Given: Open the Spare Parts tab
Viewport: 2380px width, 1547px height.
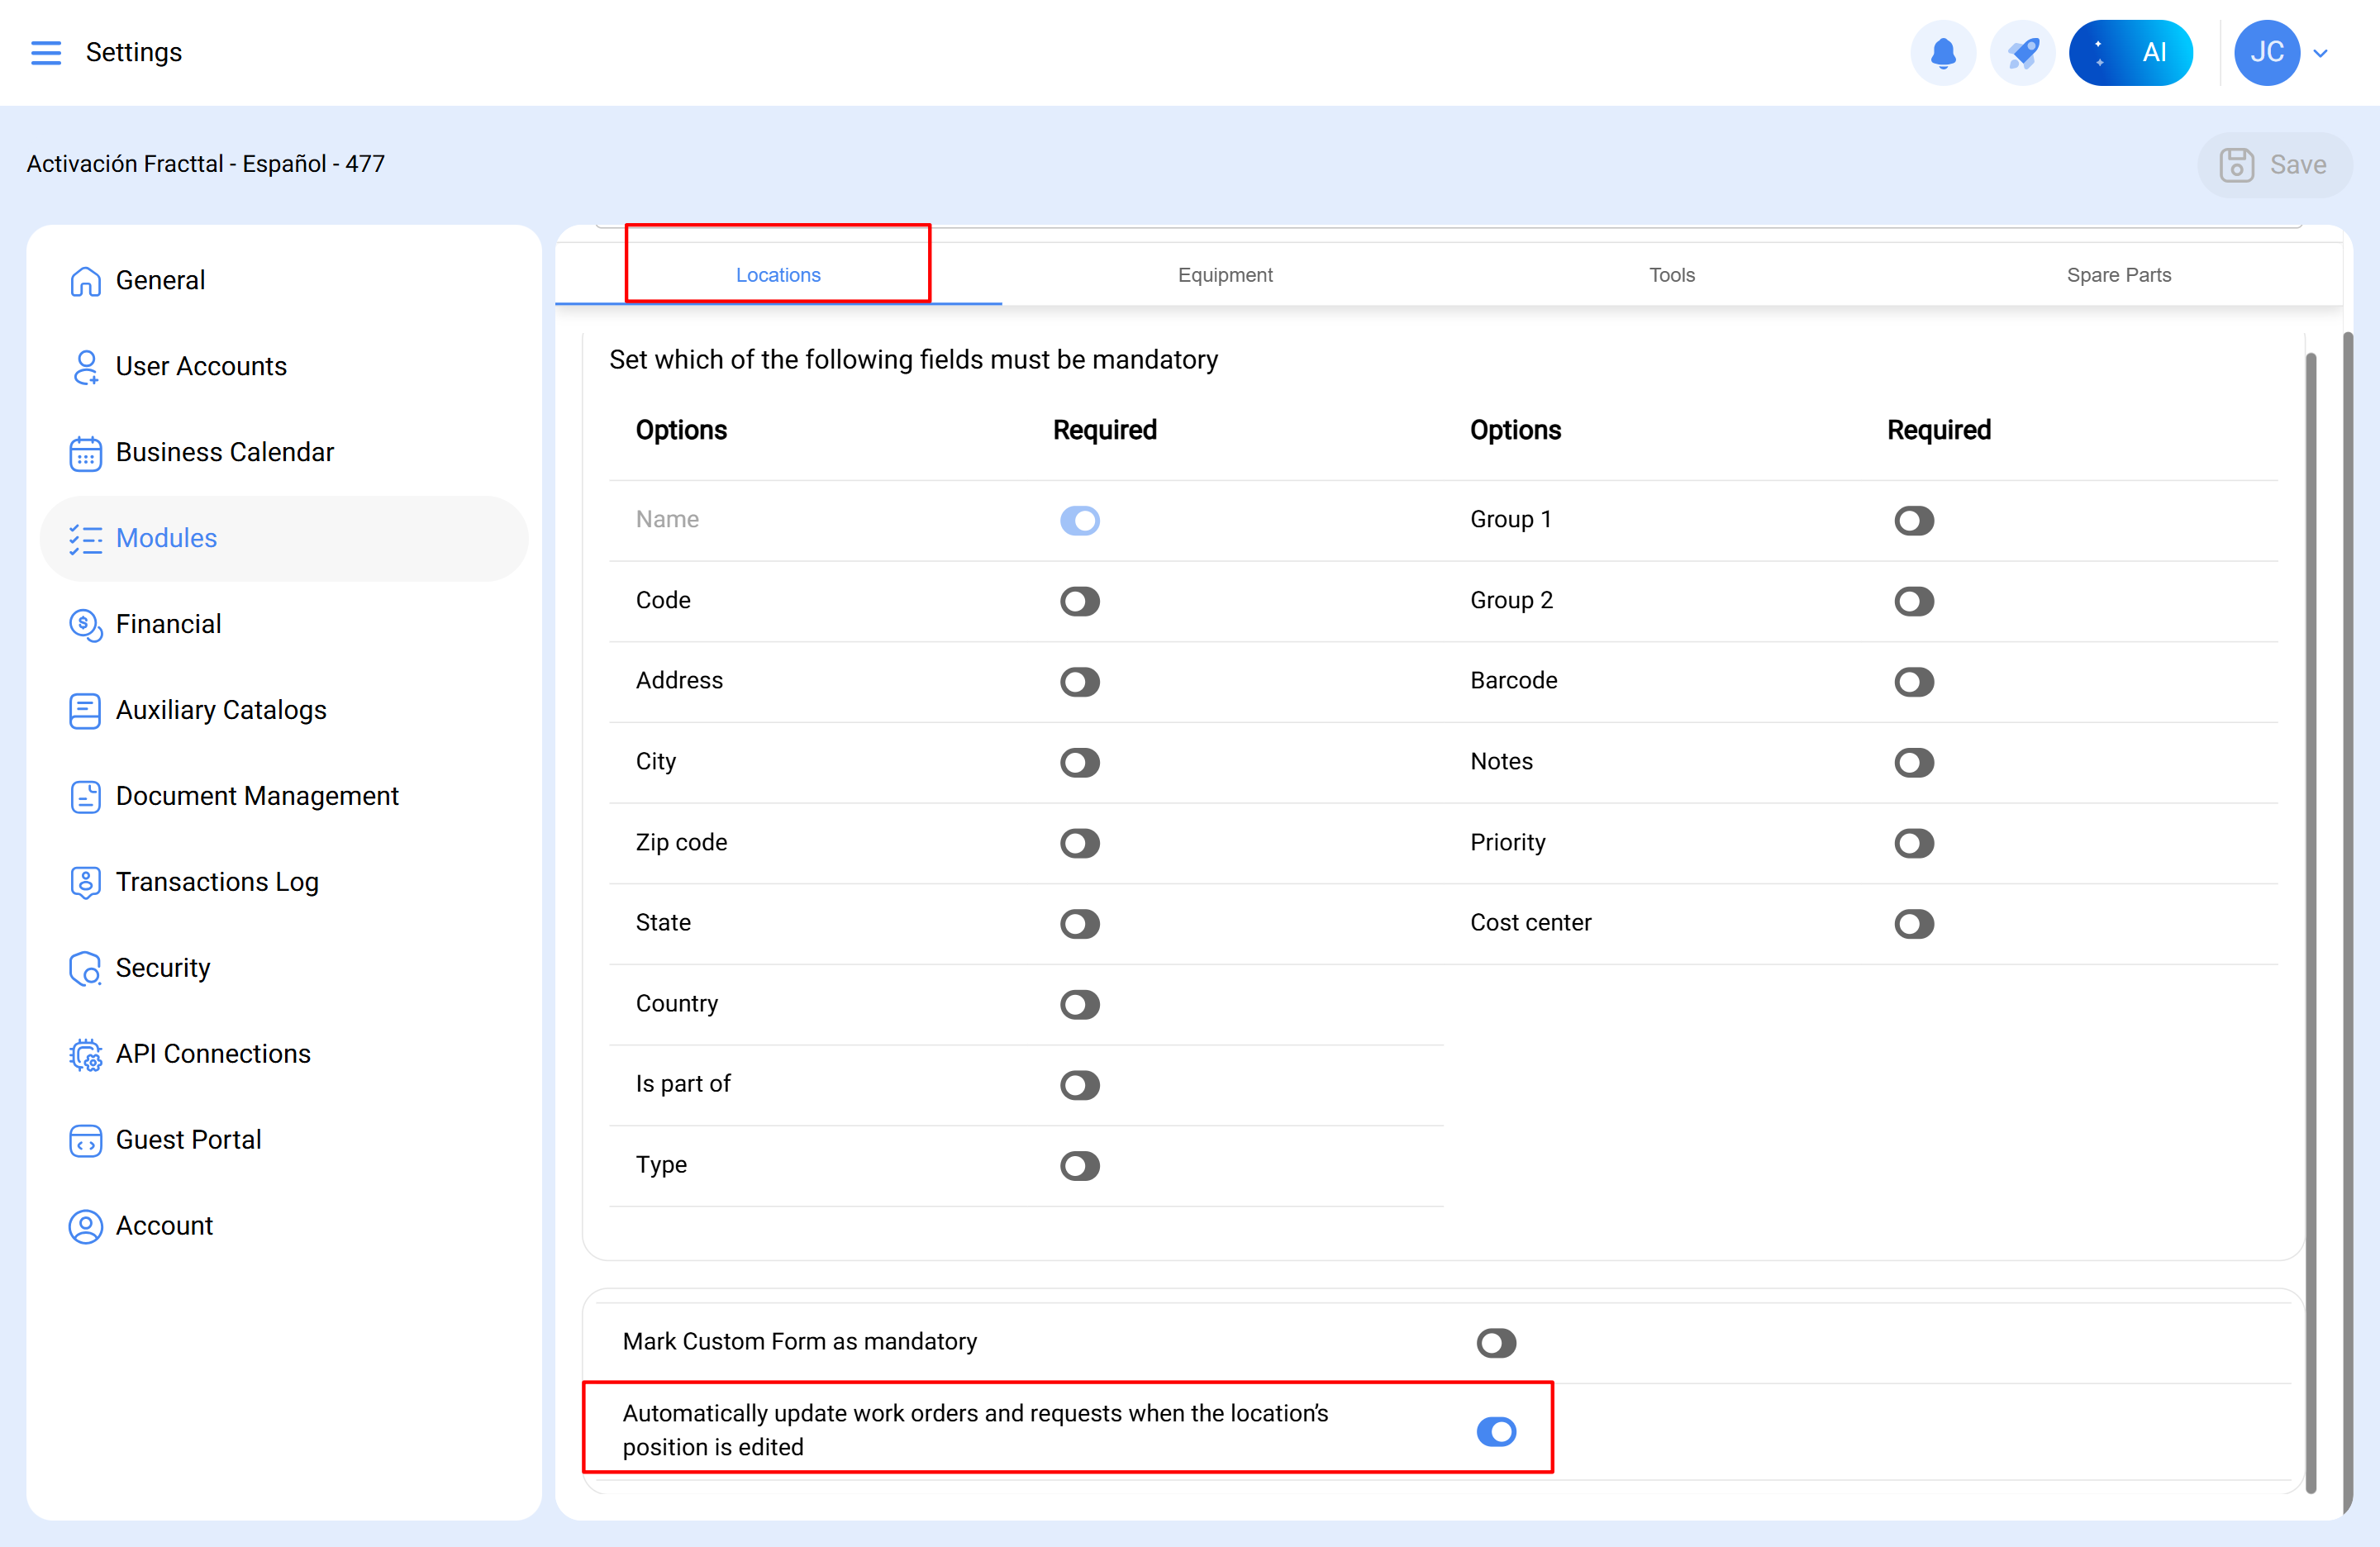Looking at the screenshot, I should click(2119, 275).
